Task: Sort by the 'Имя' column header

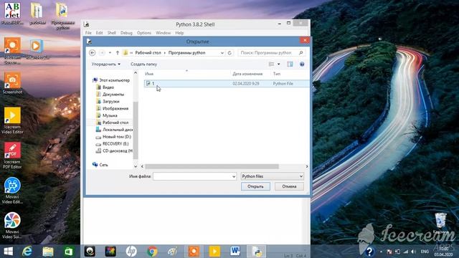Action: point(149,74)
